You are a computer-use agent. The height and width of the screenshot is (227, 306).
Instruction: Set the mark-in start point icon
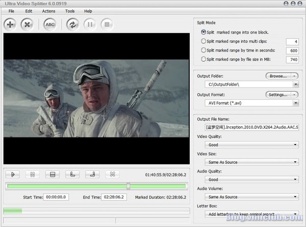click(72, 174)
